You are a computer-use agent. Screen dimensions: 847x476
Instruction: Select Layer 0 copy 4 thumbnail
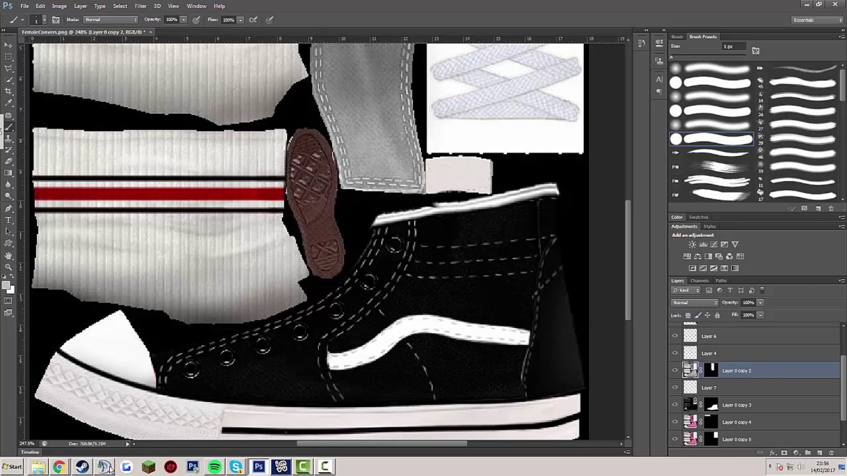tap(691, 422)
